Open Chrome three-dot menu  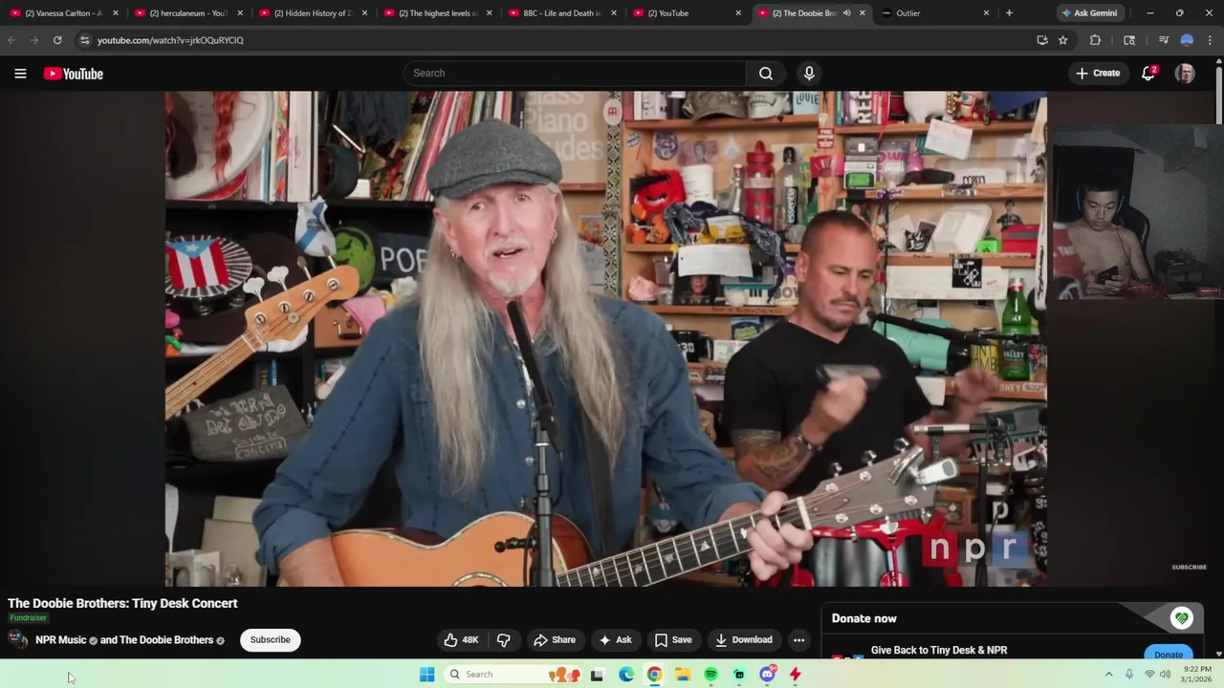point(1211,40)
